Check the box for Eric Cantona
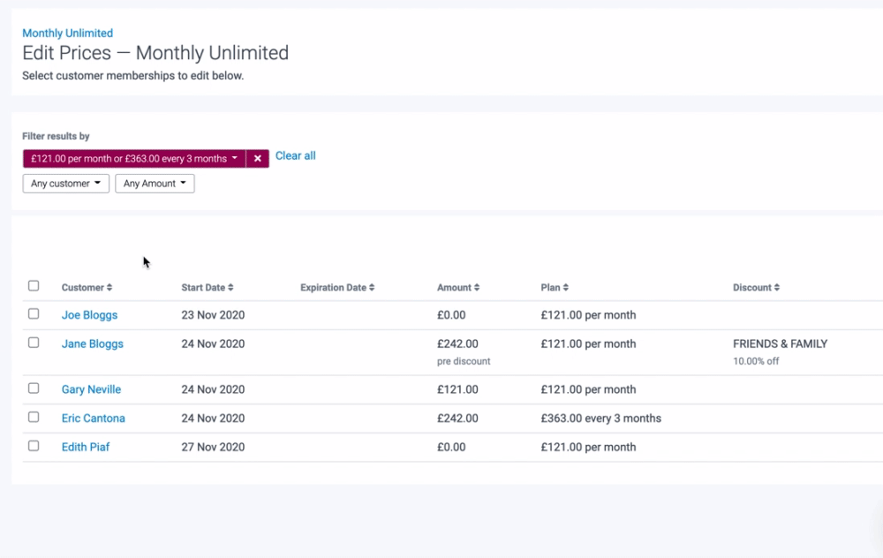 click(x=34, y=417)
